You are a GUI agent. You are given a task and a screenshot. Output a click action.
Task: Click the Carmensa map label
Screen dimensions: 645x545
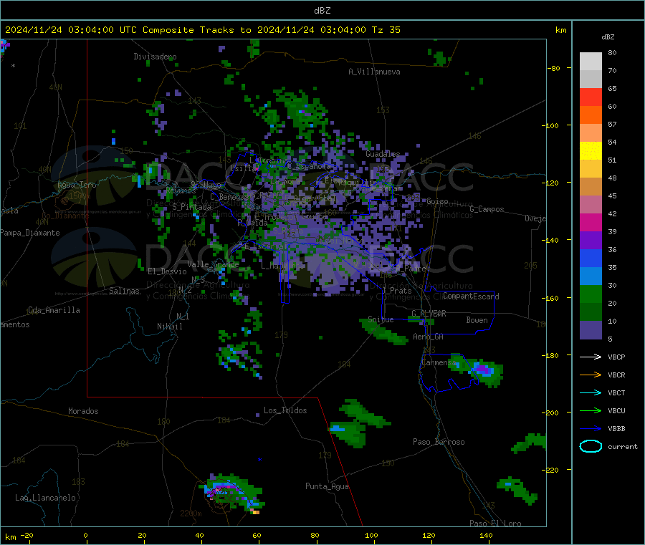click(439, 363)
